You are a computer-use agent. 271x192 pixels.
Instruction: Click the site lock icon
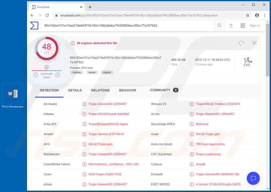(56, 15)
